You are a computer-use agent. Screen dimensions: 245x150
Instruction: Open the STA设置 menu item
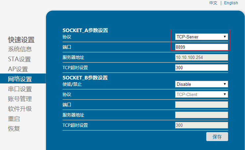[19, 59]
